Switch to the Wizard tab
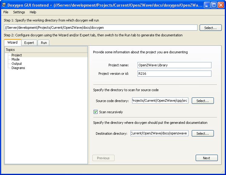Image resolution: width=226 pixels, height=175 pixels. pyautogui.click(x=12, y=42)
